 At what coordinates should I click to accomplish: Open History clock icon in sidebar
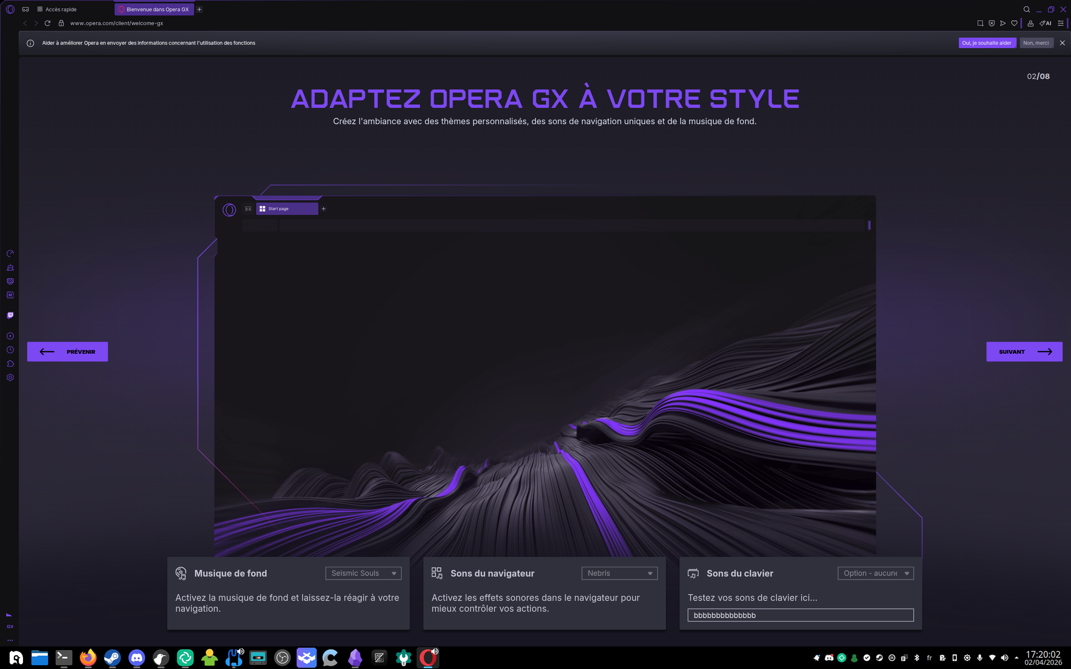point(10,350)
